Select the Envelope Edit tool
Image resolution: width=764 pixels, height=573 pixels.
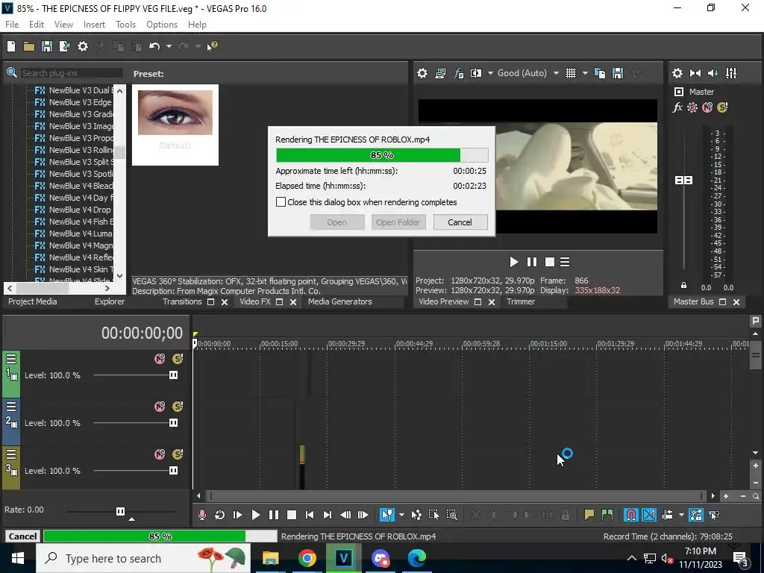(x=416, y=515)
